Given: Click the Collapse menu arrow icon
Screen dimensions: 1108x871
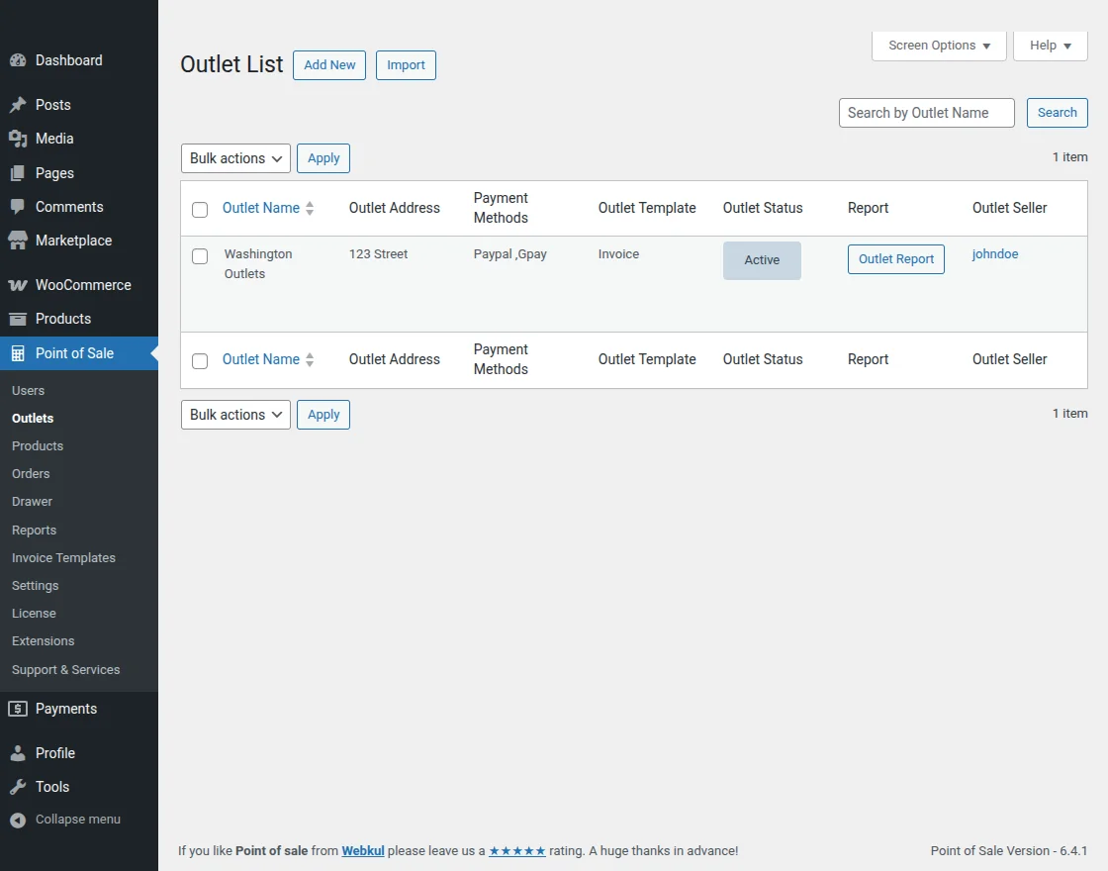Looking at the screenshot, I should [18, 820].
